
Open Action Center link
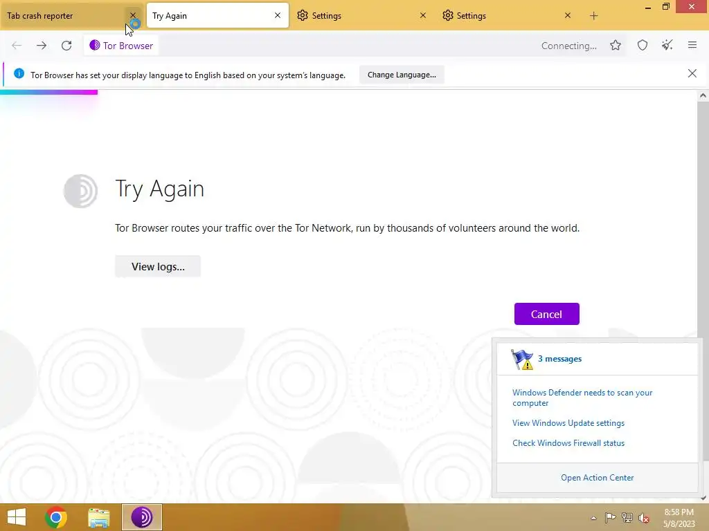point(598,478)
